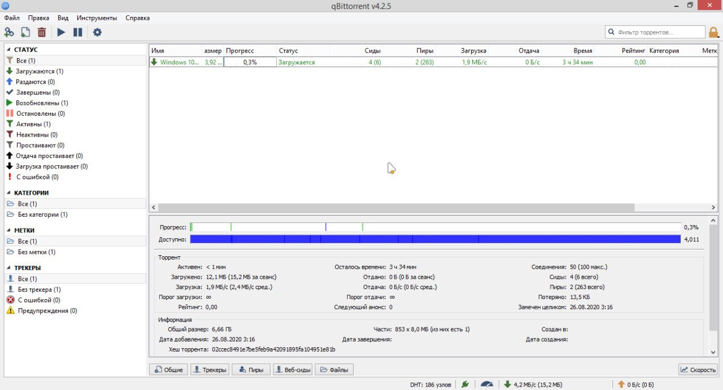Click the torrent hash value text
The image size is (723, 390).
coord(273,350)
